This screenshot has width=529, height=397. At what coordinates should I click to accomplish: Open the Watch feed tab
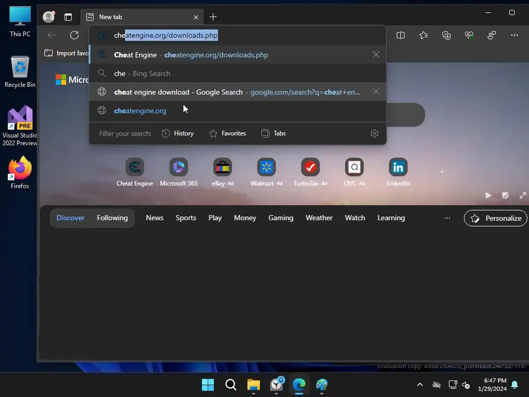[355, 218]
